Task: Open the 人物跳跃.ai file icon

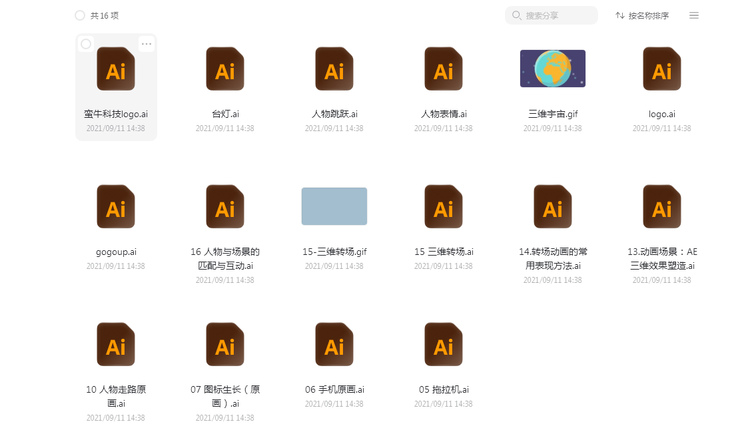Action: point(334,69)
